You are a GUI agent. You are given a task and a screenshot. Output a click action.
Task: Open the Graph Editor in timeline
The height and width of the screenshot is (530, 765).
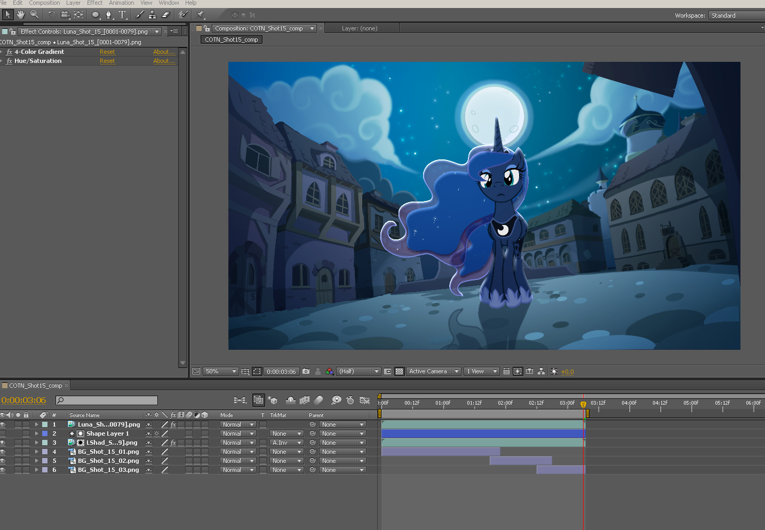tap(365, 400)
